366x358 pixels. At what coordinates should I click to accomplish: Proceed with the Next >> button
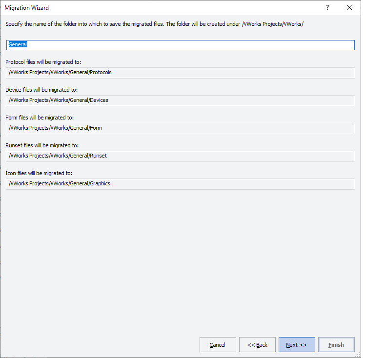(x=297, y=344)
